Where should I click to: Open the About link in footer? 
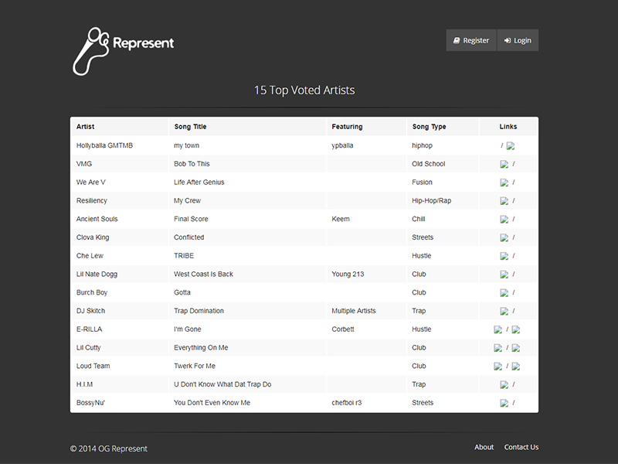coord(484,447)
